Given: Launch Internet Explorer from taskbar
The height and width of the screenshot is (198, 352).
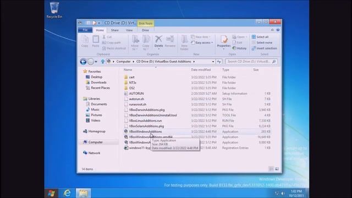Looking at the screenshot, I should 67,193.
